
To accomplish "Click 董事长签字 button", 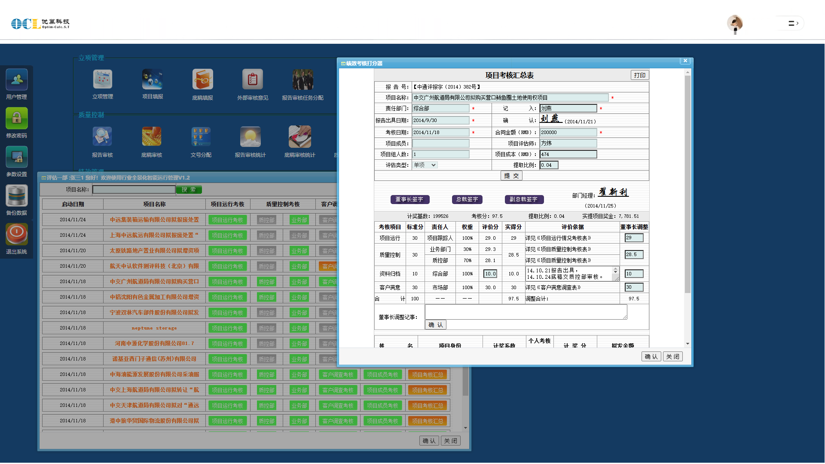I will tap(409, 199).
